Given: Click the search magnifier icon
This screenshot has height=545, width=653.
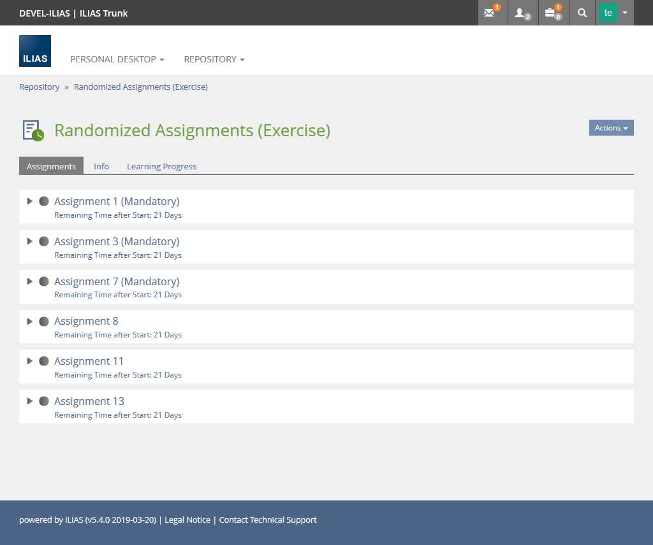Looking at the screenshot, I should click(582, 13).
